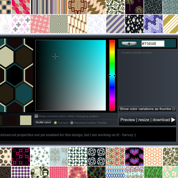Choose the mint floral blossom pattern
The image size is (178, 178).
(x=170, y=172)
